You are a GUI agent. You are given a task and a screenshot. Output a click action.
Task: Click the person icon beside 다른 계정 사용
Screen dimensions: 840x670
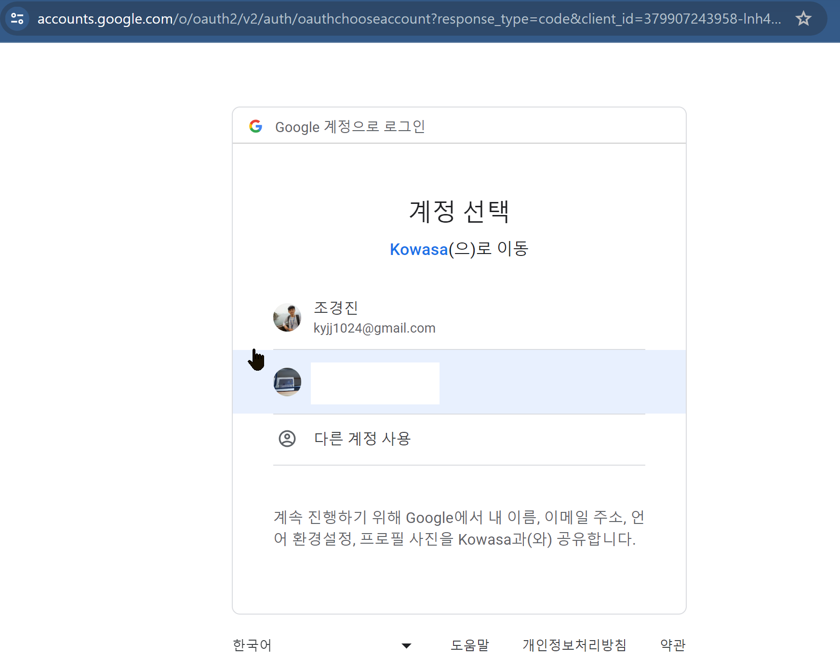287,439
